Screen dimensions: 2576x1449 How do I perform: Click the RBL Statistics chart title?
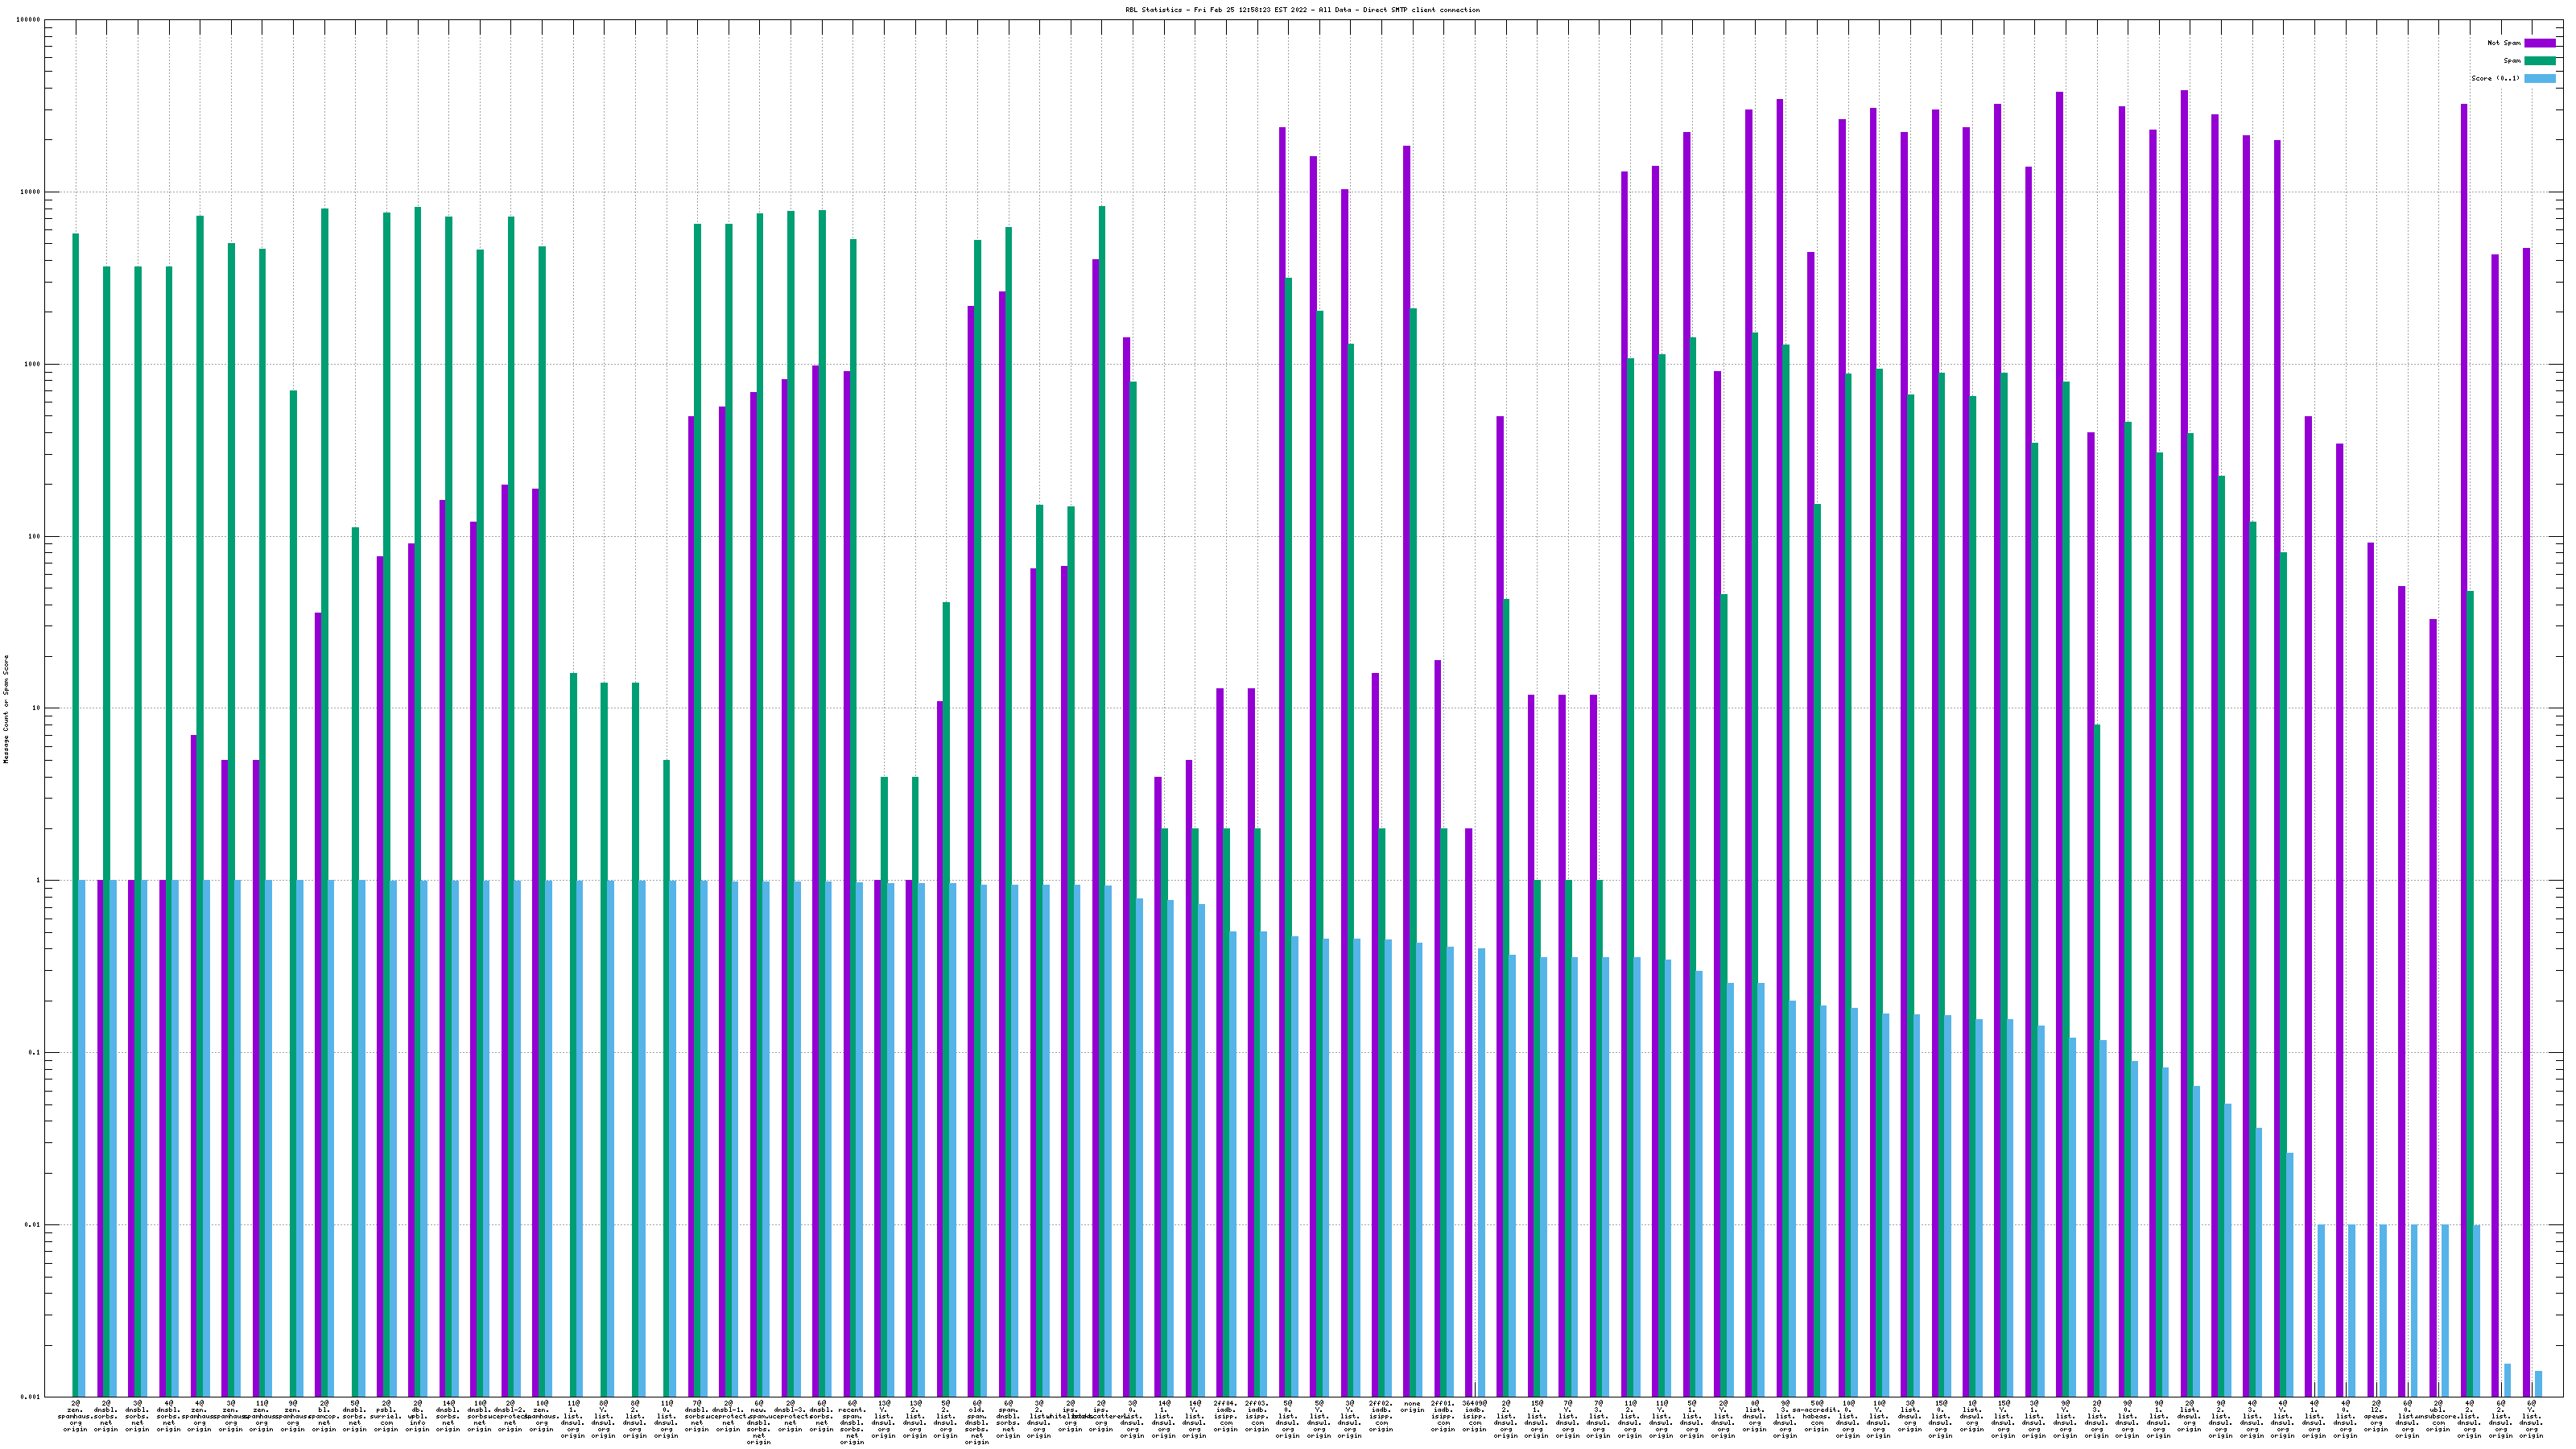[x=1302, y=10]
